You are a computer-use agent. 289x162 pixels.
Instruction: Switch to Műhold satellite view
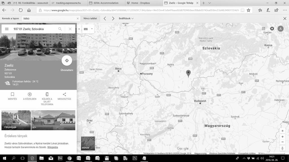point(88,143)
